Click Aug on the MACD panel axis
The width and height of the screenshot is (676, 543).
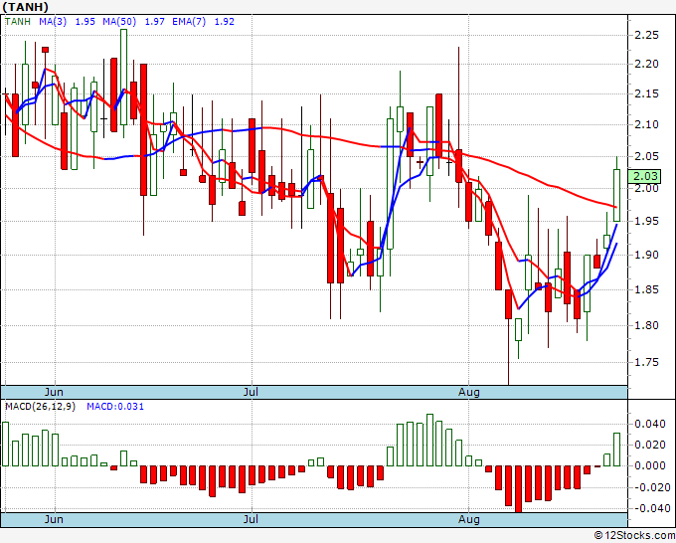tap(468, 519)
